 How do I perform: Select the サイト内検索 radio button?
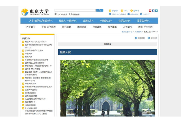pyautogui.click(x=56, y=14)
